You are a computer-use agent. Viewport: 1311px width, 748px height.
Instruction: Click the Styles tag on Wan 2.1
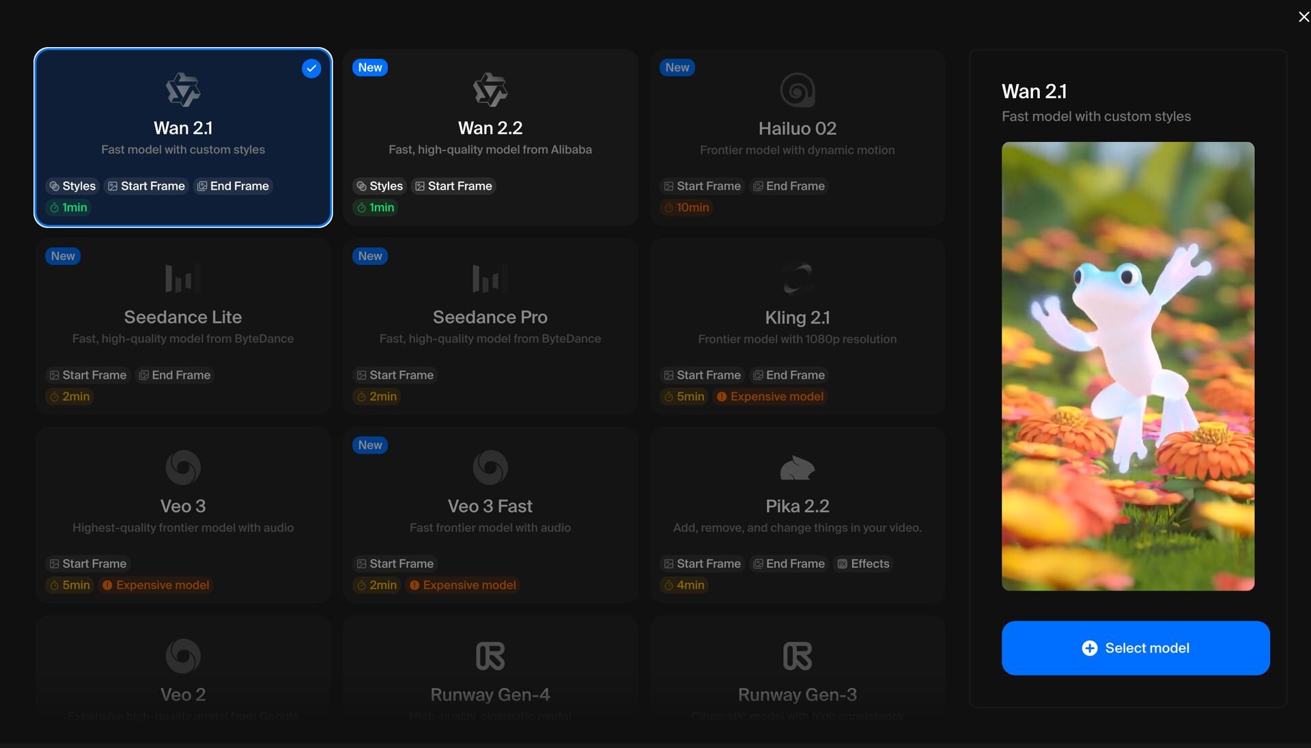click(x=72, y=186)
